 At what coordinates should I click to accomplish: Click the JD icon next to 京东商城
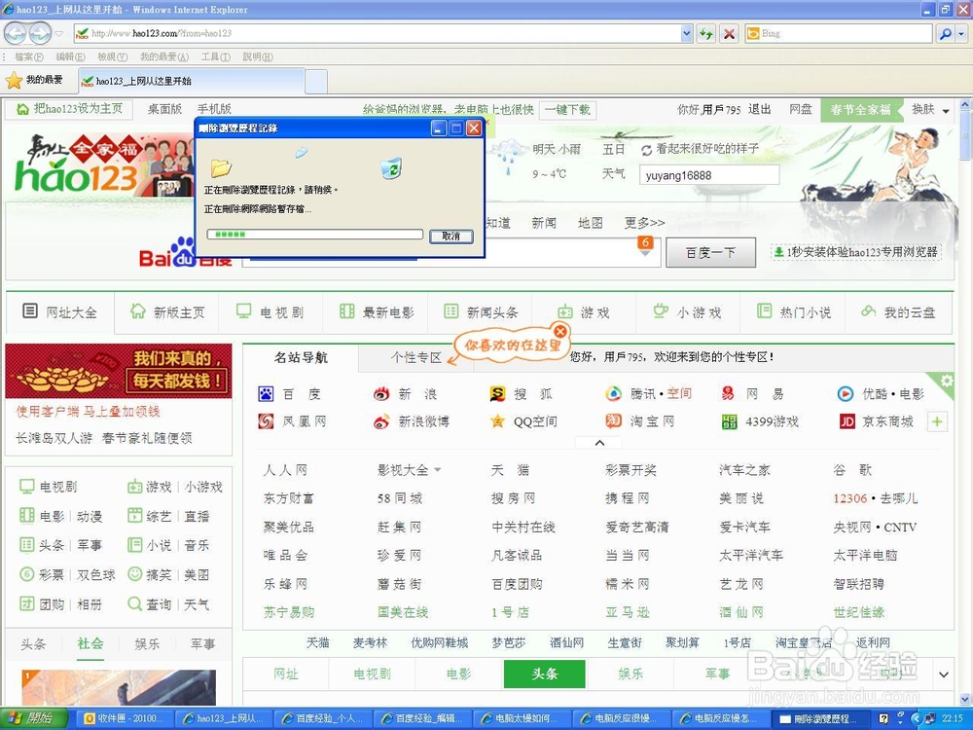(x=847, y=422)
